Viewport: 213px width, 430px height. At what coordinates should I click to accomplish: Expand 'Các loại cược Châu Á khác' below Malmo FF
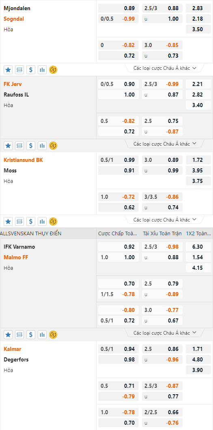click(165, 333)
